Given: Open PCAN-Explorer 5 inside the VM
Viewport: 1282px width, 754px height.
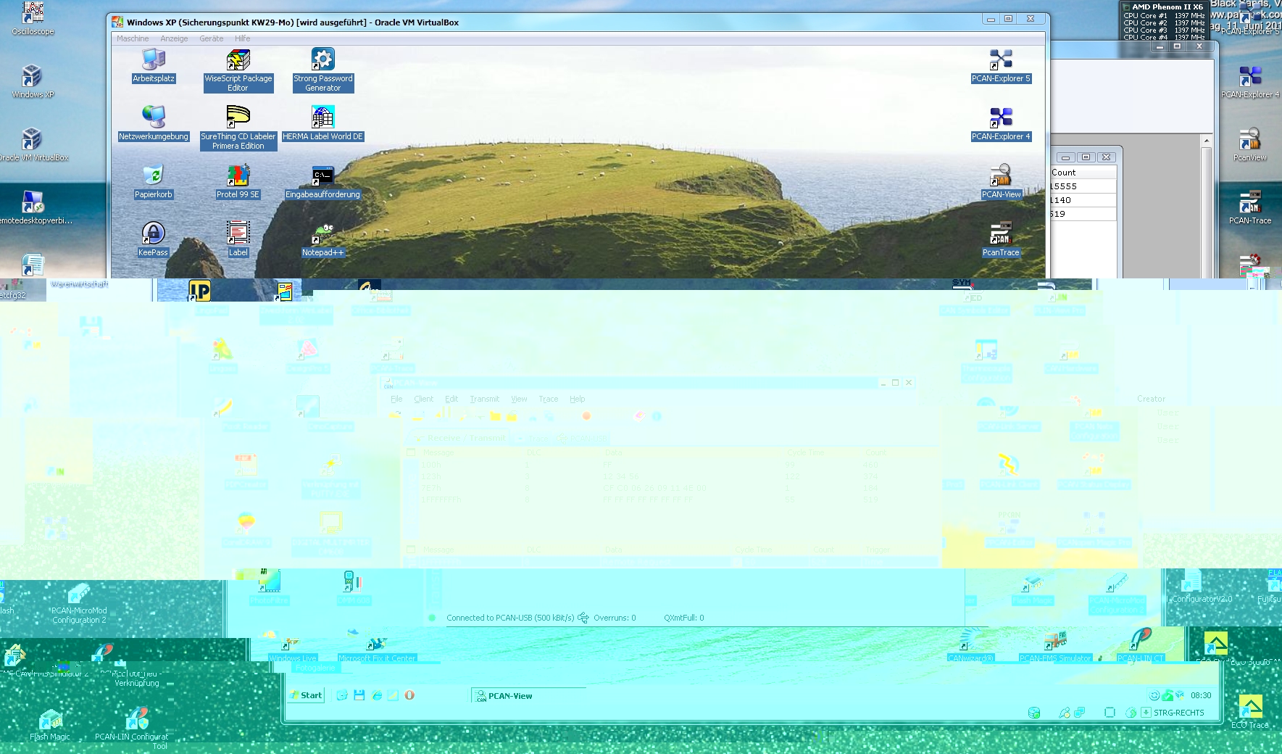Looking at the screenshot, I should [1001, 65].
